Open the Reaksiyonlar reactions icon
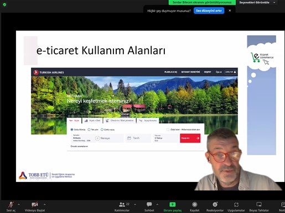 point(215,205)
